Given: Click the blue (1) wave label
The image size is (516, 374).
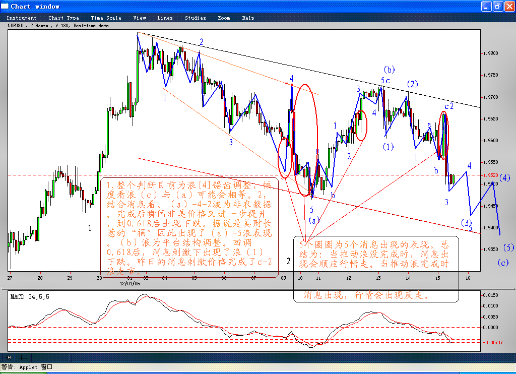Looking at the screenshot, I should 389,147.
